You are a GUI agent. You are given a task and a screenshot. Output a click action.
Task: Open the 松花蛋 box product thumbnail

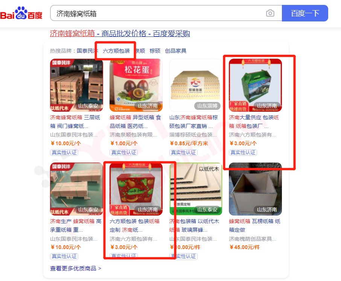click(x=136, y=85)
